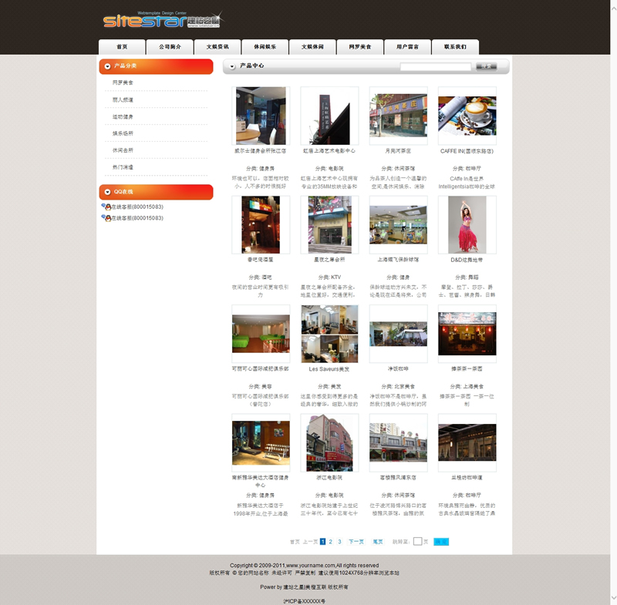Screen dimensions: 617x605
Task: Click the Les Saveurs美发 product image
Action: point(329,334)
